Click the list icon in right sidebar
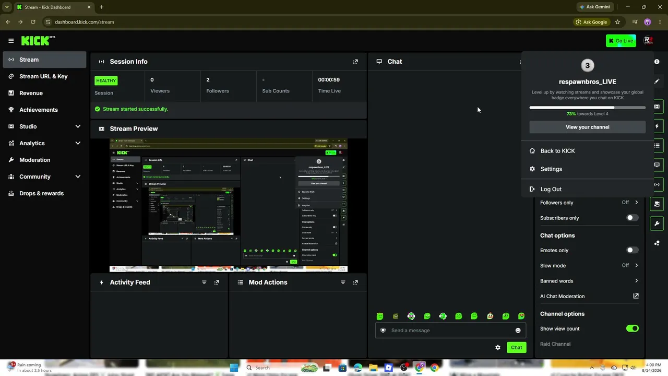The height and width of the screenshot is (376, 668). click(x=657, y=146)
